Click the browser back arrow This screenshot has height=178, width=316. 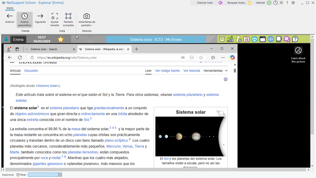[10, 57]
